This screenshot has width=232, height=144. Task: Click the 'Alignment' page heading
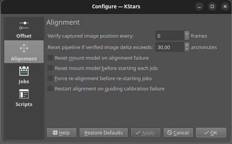[63, 22]
